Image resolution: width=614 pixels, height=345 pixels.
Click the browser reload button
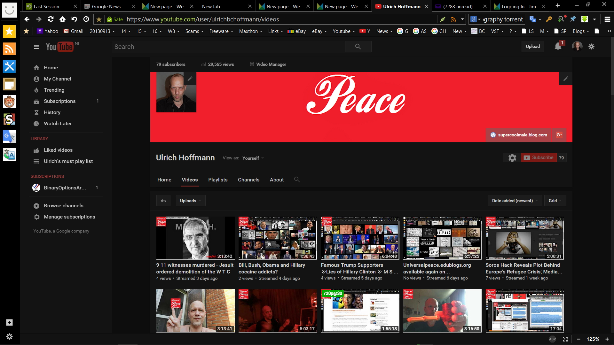[51, 19]
